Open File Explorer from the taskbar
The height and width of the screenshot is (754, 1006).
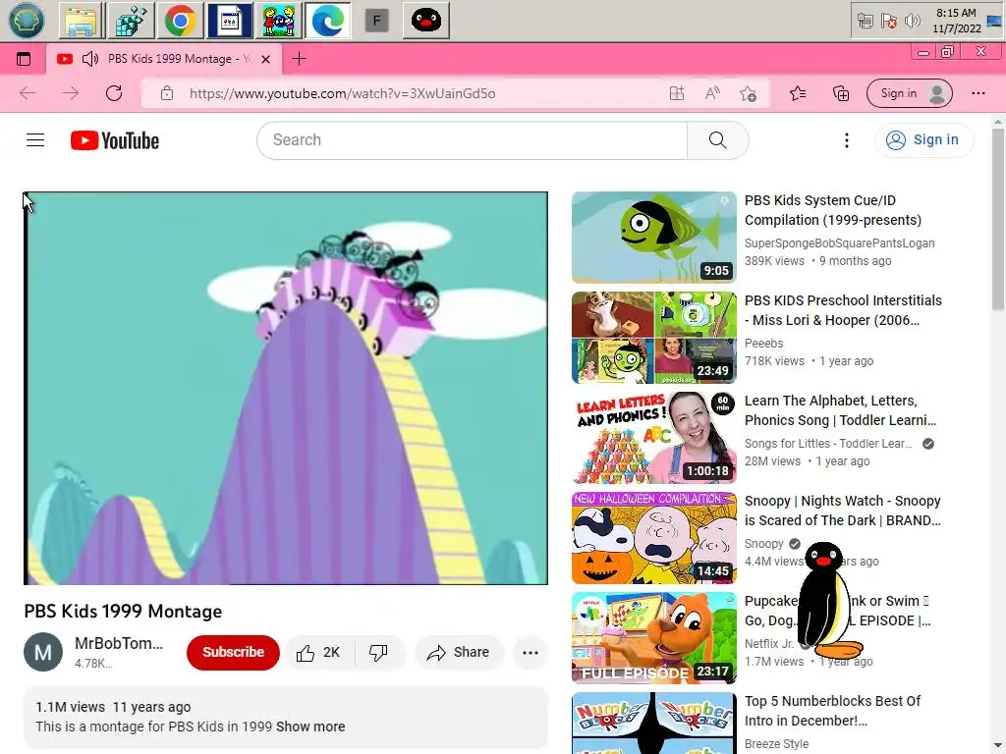82,21
